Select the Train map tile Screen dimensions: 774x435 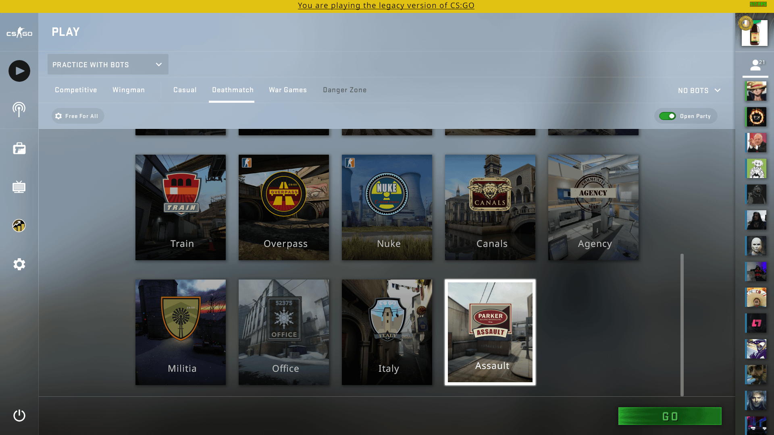(x=181, y=207)
